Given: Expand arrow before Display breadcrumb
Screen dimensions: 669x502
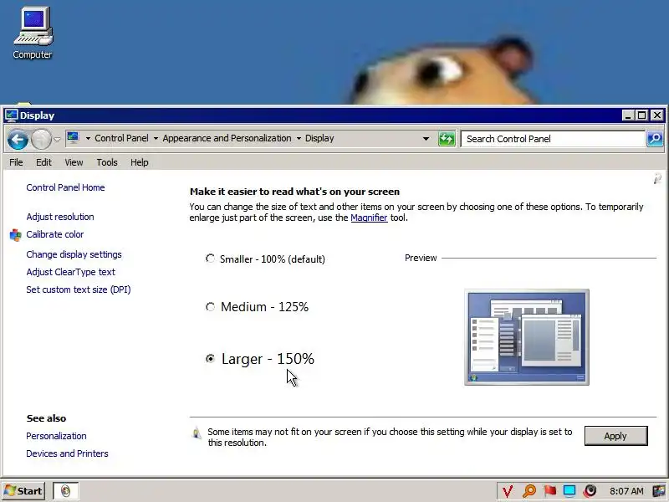Looking at the screenshot, I should point(299,138).
